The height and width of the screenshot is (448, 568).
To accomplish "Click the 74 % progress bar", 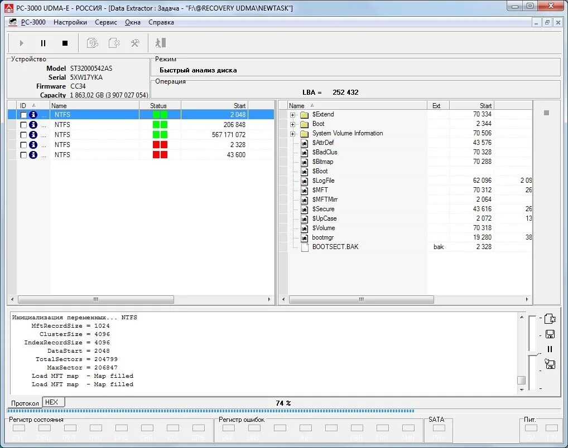I will pos(284,411).
